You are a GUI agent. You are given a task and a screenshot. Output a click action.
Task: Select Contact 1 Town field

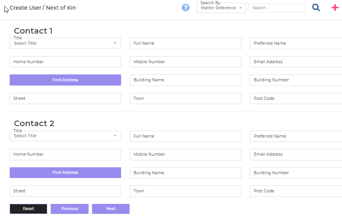[x=186, y=98]
